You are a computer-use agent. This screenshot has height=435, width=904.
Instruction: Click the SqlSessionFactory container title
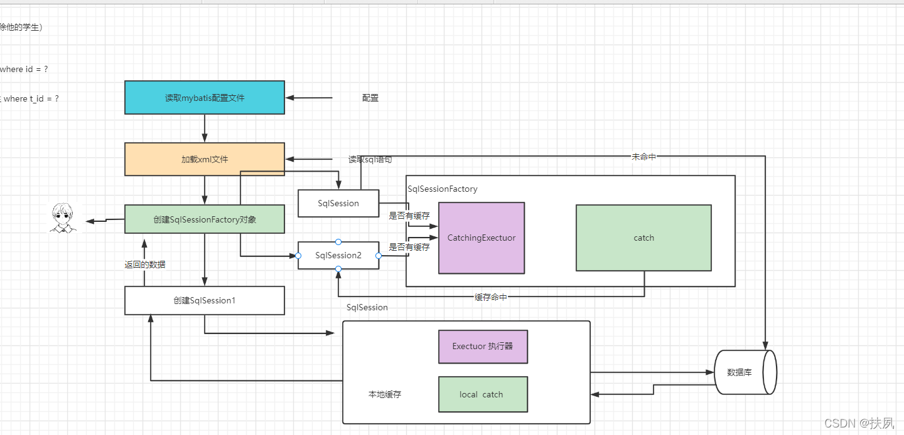(x=443, y=189)
